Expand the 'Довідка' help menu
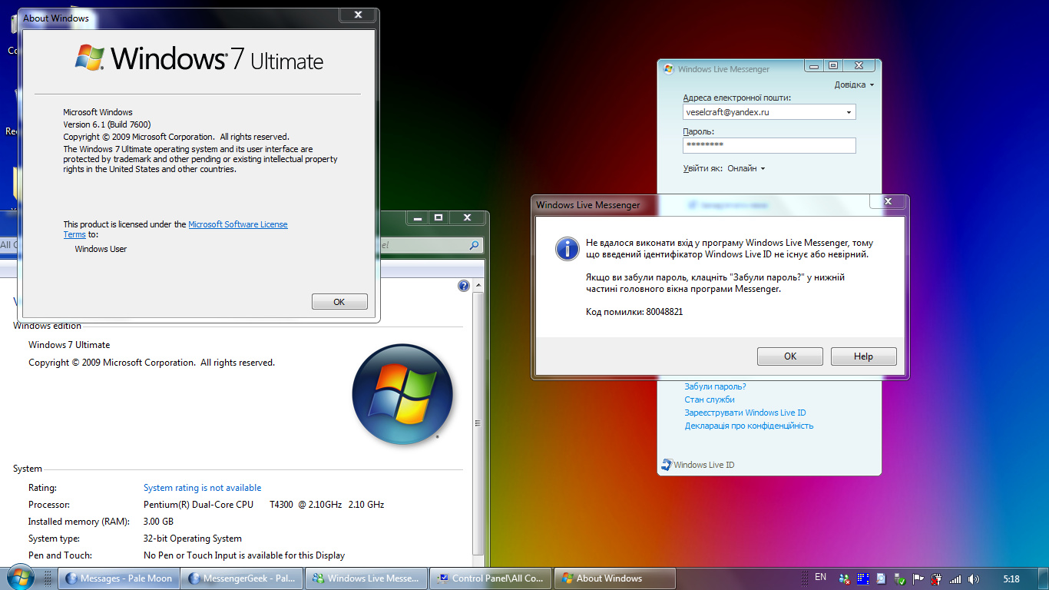Image resolution: width=1049 pixels, height=590 pixels. pyautogui.click(x=854, y=85)
